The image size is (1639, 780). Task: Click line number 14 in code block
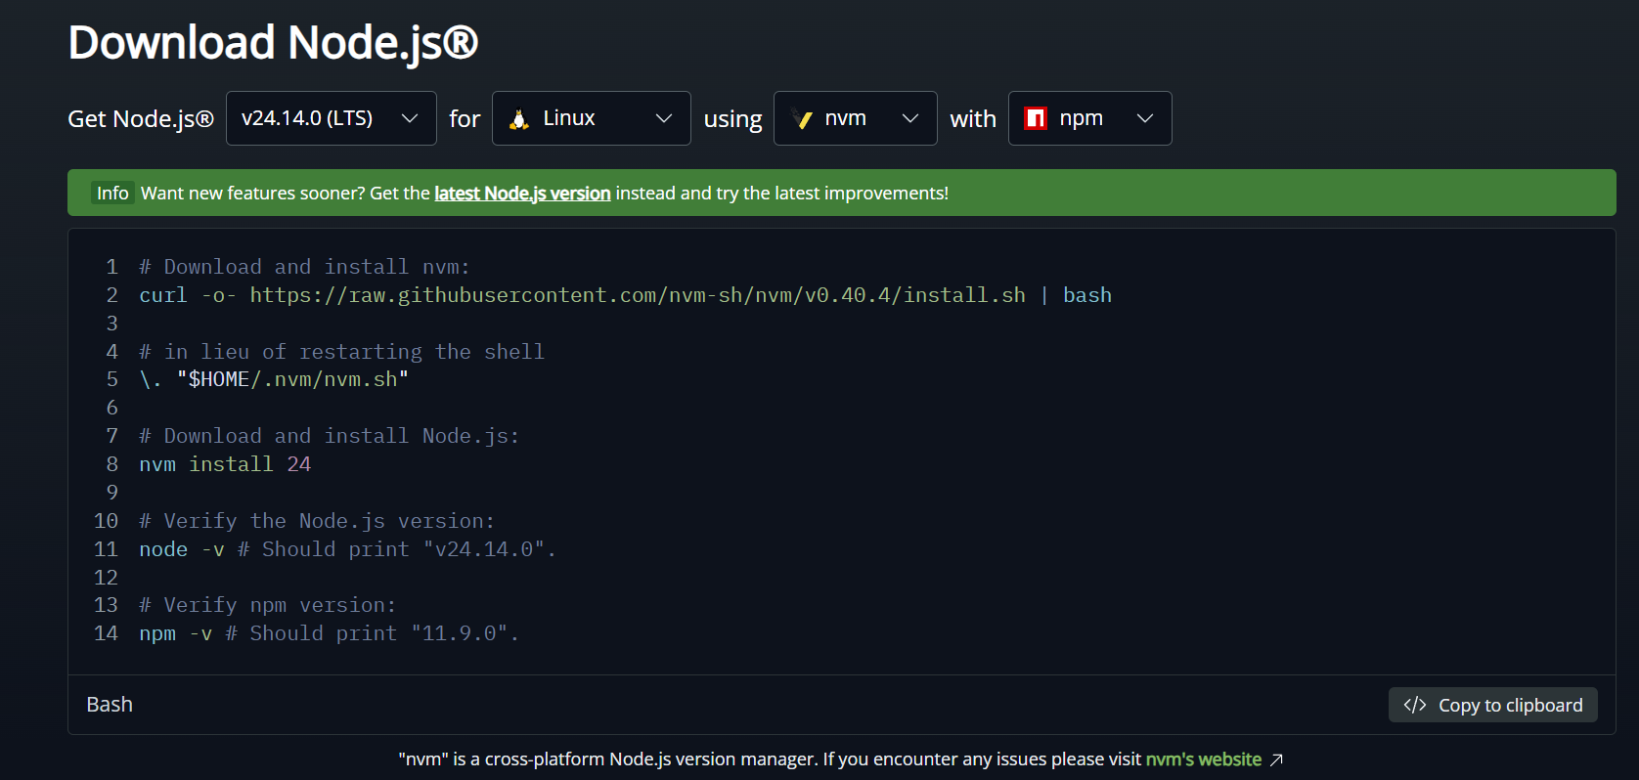point(106,633)
